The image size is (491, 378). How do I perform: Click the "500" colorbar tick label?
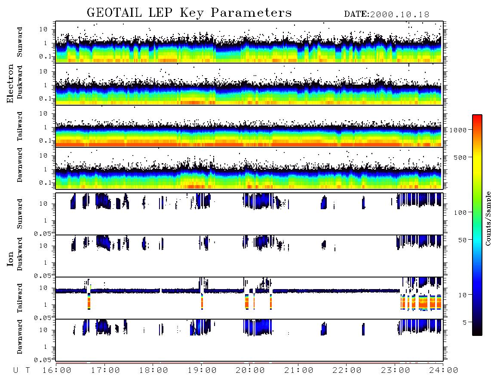pos(460,157)
